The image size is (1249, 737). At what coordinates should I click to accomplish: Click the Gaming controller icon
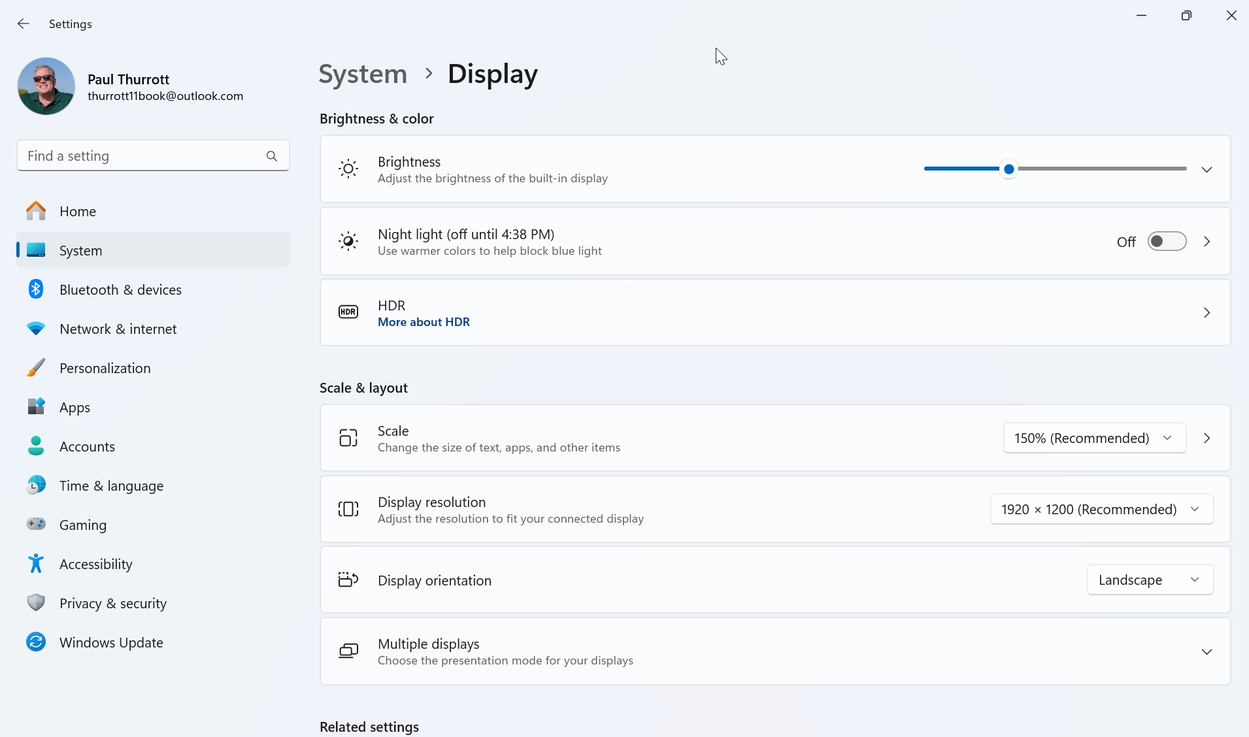[36, 525]
